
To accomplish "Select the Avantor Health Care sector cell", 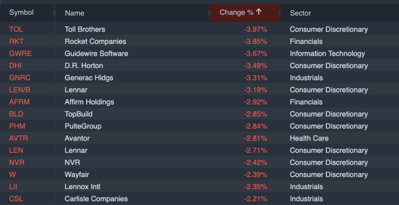I will coord(309,138).
